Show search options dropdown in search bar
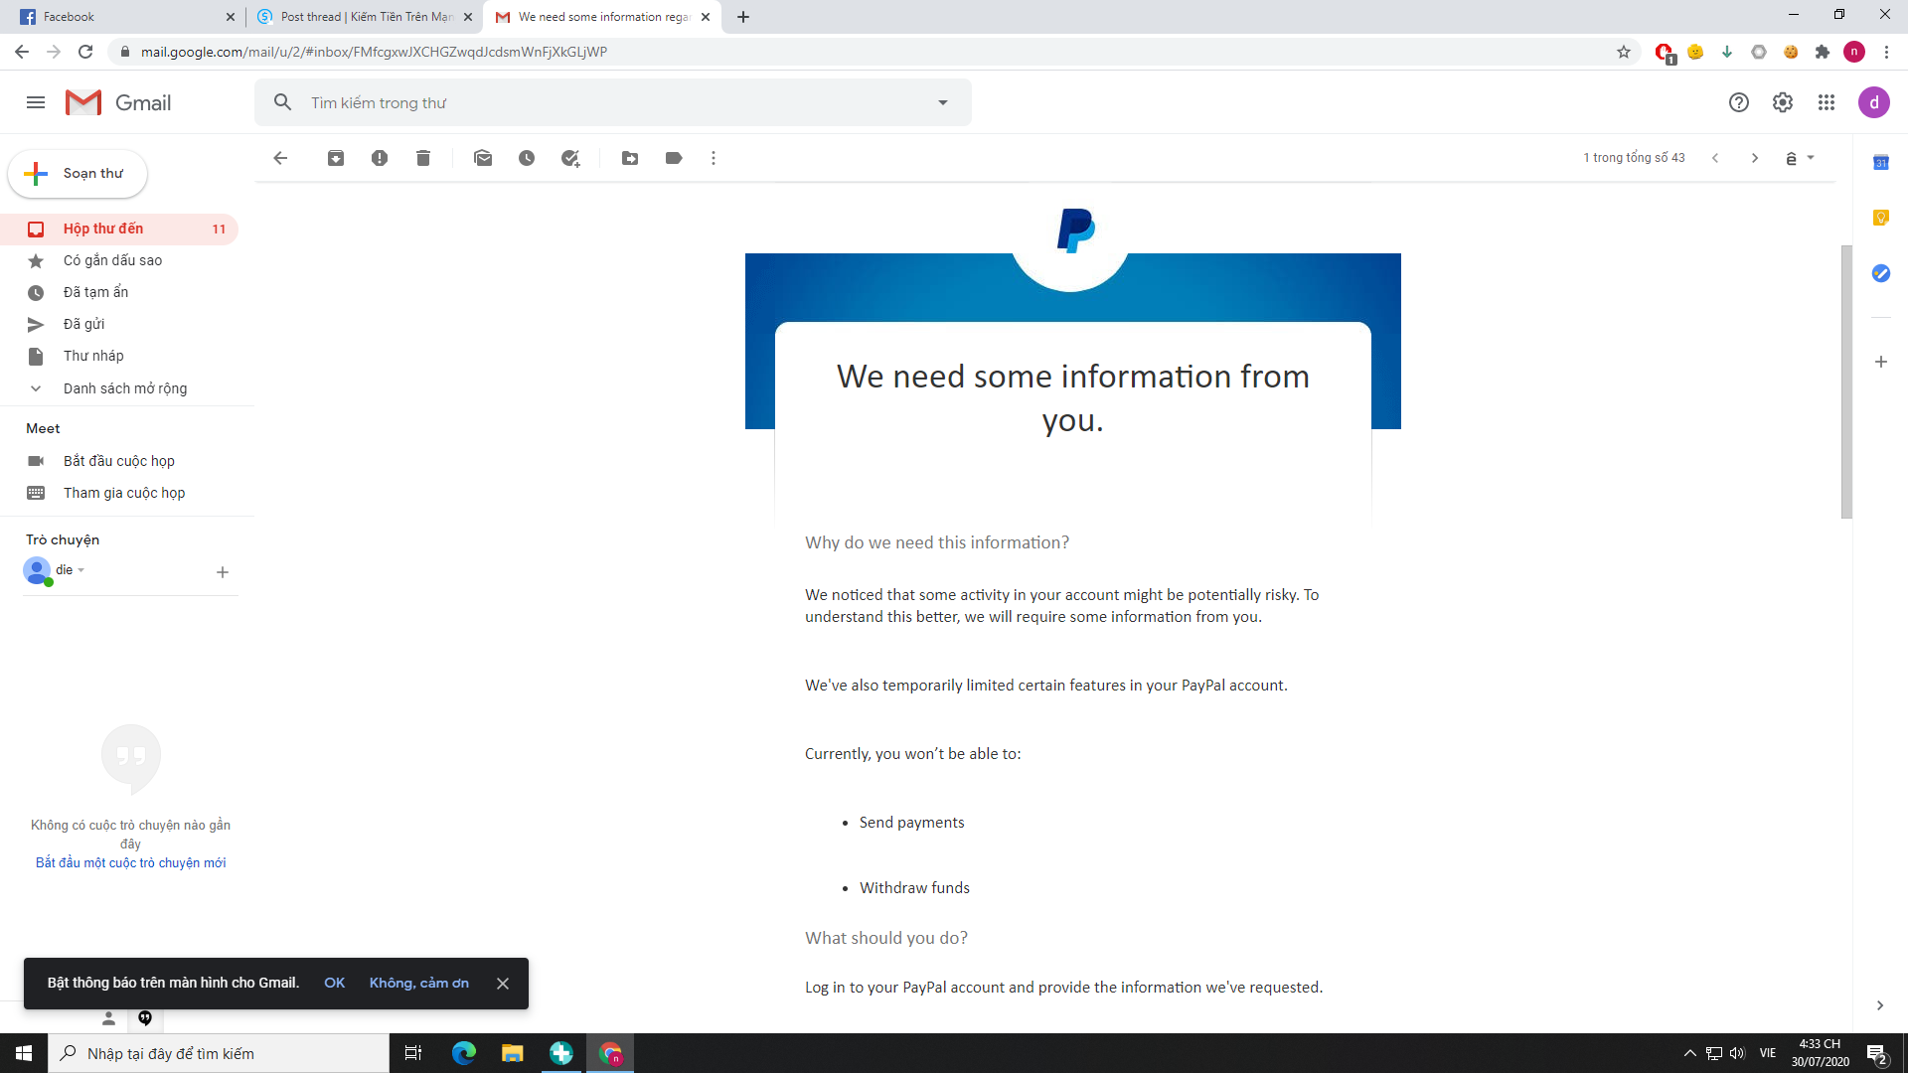Screen dimensions: 1908x1073 943,102
